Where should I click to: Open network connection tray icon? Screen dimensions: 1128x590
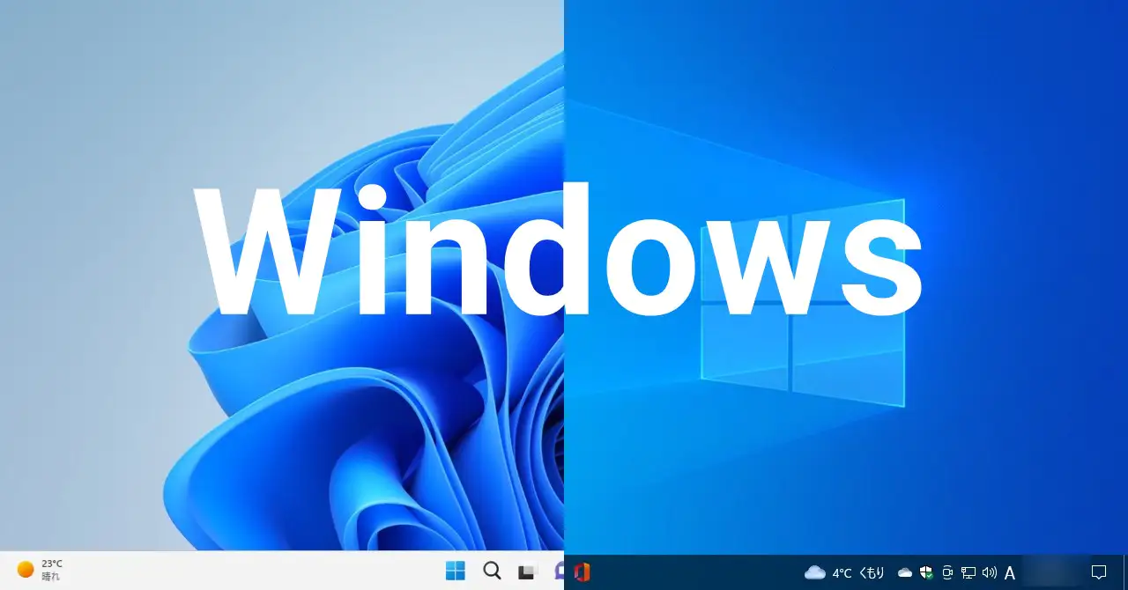(x=968, y=572)
